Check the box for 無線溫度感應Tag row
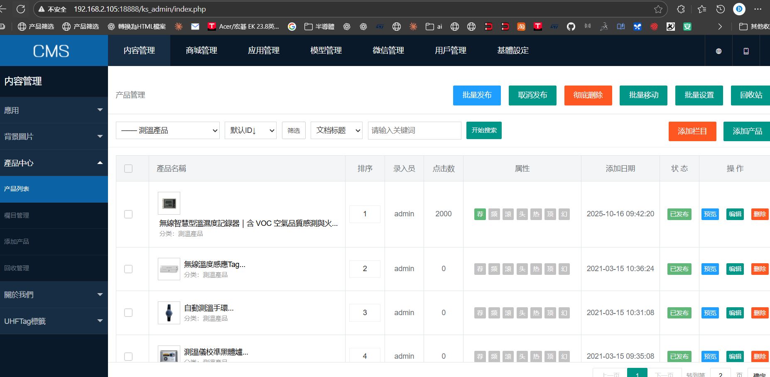Viewport: 770px width, 377px height. (128, 269)
